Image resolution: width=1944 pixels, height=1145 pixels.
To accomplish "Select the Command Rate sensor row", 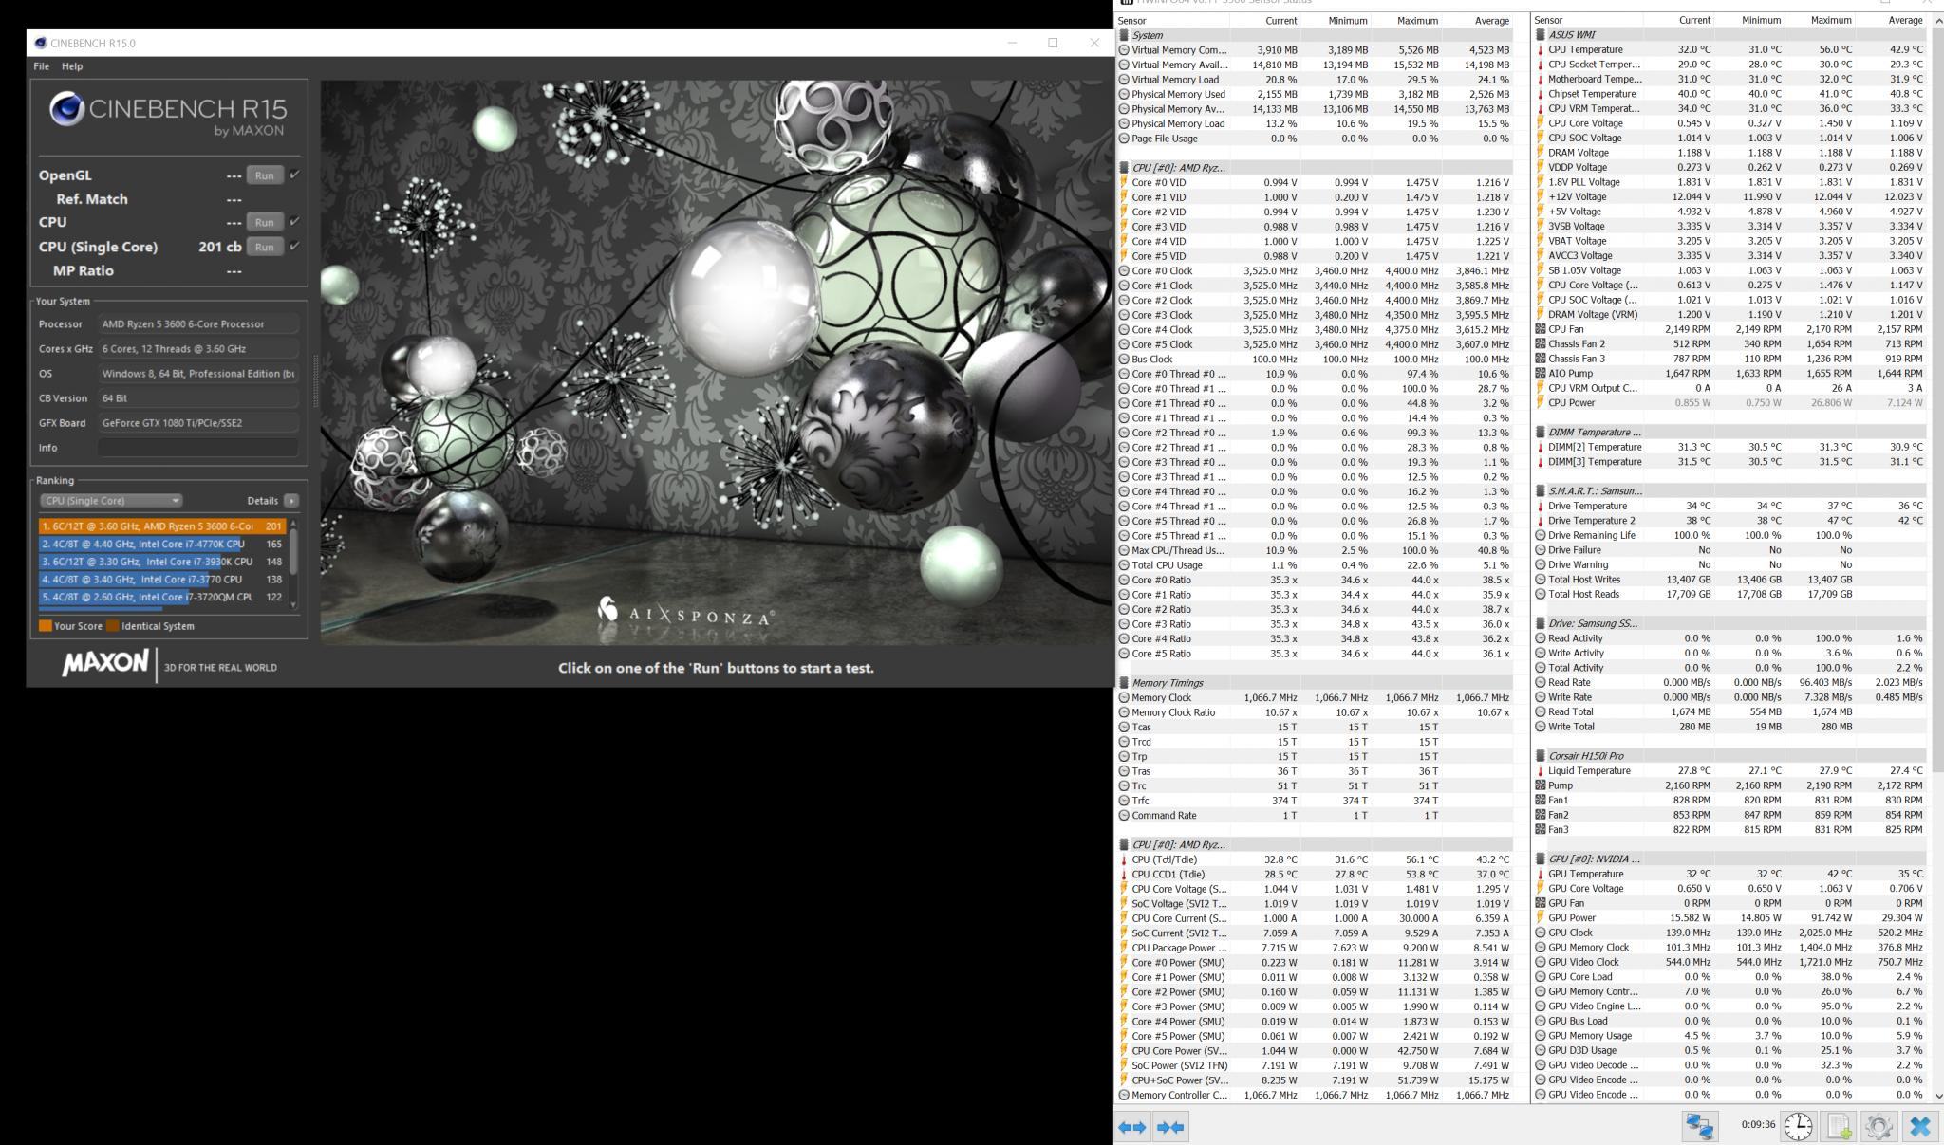I will (1314, 816).
